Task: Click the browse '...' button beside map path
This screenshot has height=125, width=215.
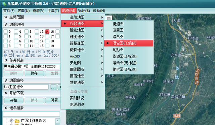Action: point(53,87)
